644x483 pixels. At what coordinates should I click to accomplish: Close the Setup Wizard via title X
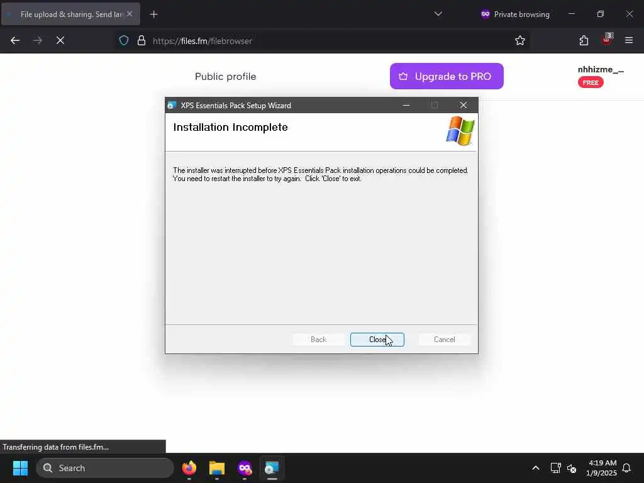(x=464, y=106)
